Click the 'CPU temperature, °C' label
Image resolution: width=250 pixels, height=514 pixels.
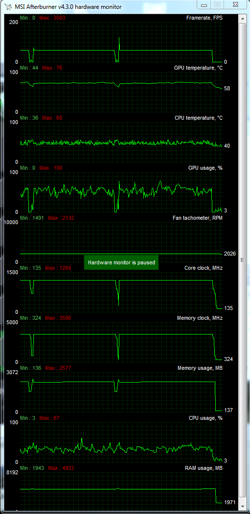click(x=199, y=118)
